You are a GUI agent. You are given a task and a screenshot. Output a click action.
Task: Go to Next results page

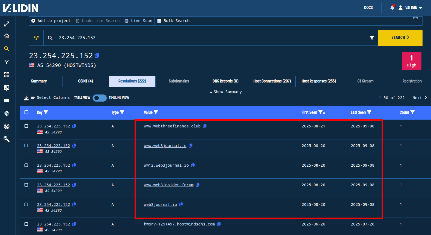(420, 98)
